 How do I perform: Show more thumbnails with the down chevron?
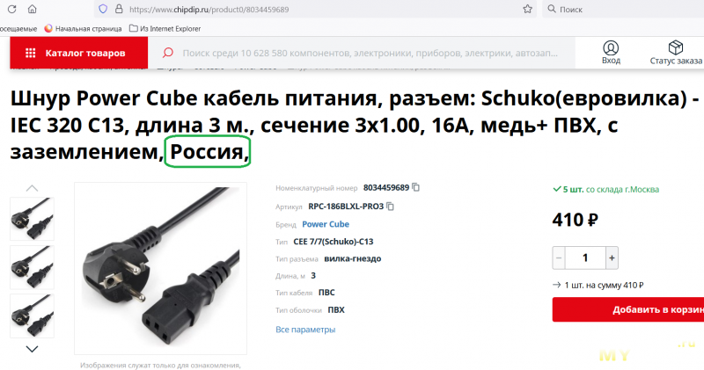32,349
